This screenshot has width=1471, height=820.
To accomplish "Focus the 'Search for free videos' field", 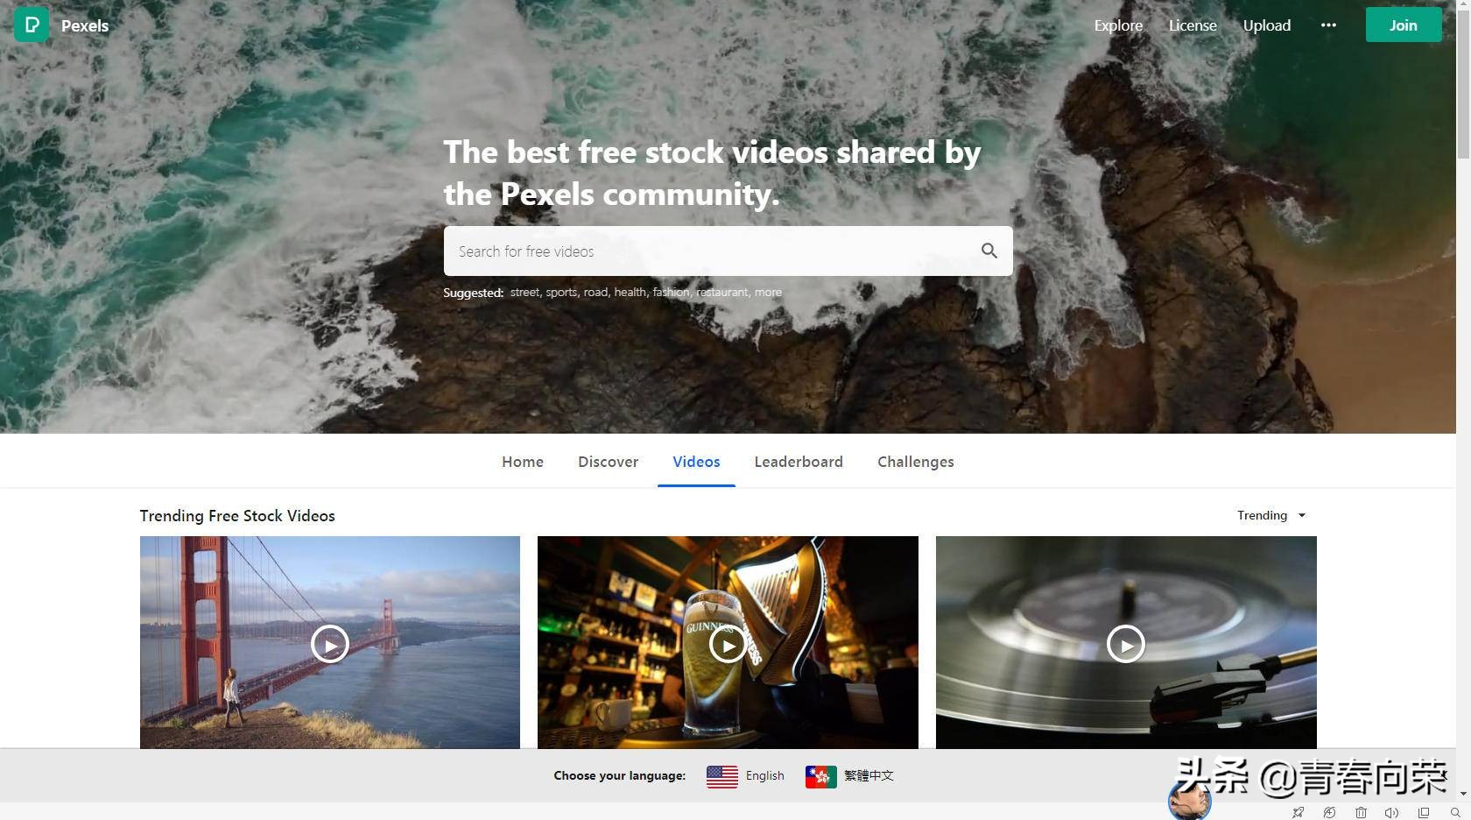I will (x=728, y=251).
